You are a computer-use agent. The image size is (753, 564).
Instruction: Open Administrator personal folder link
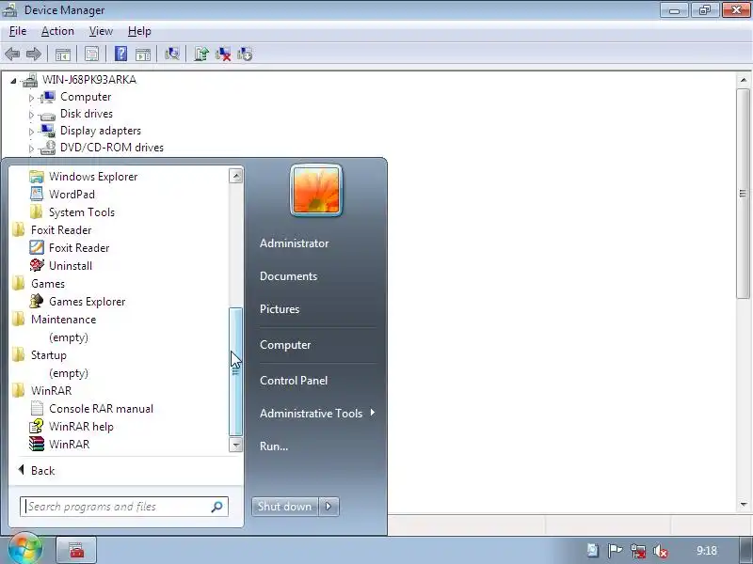294,243
